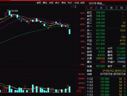
Task: Select the 画线 drawing tool
Action: [x=63, y=3]
